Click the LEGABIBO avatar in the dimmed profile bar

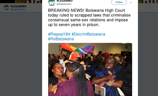coord(6,7)
